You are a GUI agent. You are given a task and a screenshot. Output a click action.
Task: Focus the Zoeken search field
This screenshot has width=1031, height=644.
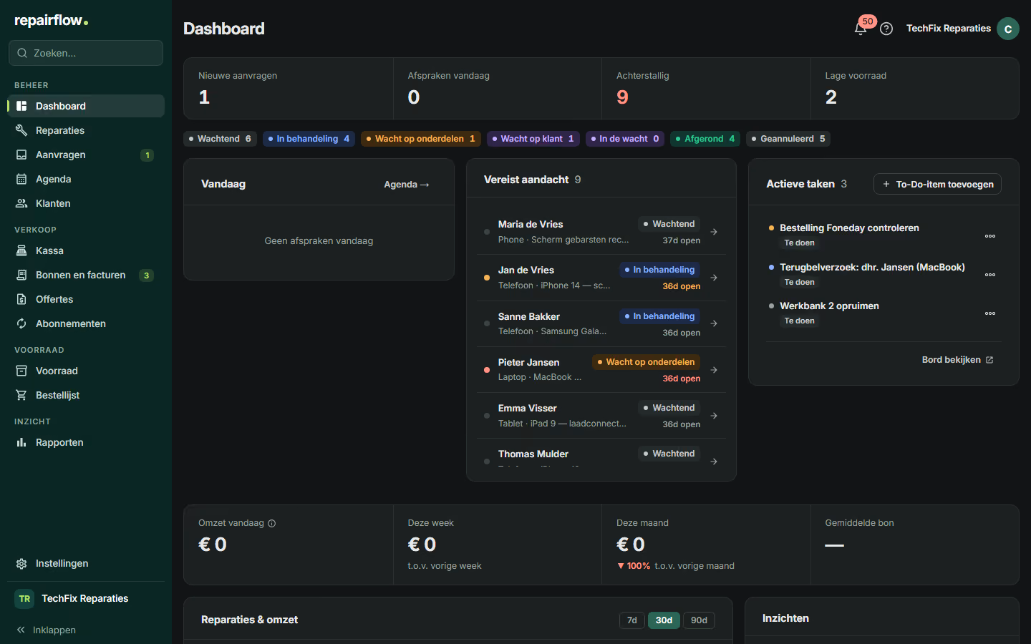pos(86,53)
